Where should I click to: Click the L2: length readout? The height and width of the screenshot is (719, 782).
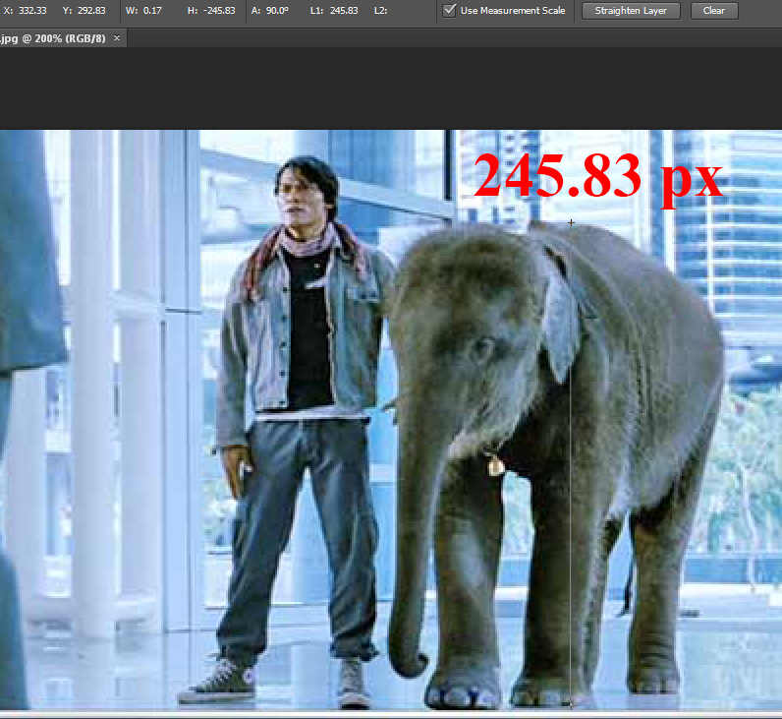tap(380, 11)
